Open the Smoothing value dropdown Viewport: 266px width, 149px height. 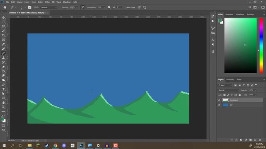(x=104, y=7)
